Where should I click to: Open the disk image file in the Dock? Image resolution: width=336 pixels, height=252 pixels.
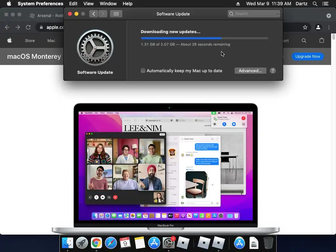coord(254,243)
